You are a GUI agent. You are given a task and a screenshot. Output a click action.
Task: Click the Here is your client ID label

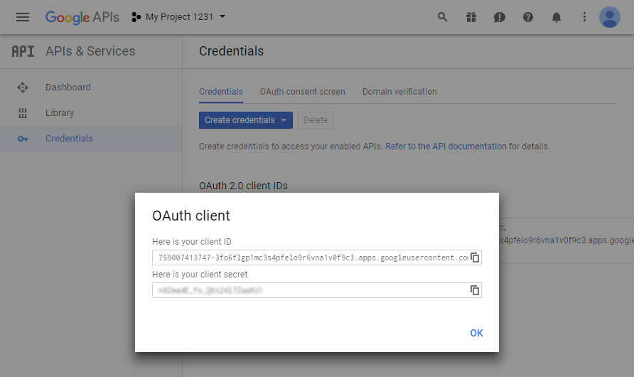tap(192, 241)
